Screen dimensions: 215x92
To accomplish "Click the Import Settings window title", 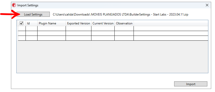I will (x=28, y=5).
